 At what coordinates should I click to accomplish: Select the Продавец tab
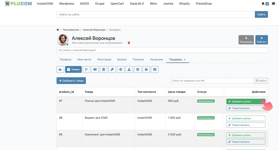point(177,59)
